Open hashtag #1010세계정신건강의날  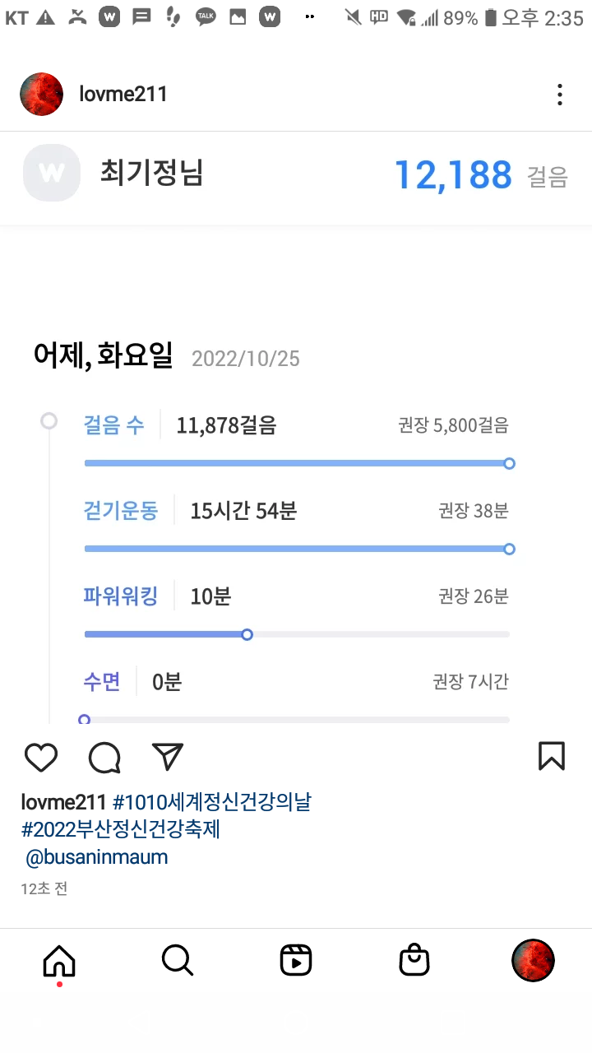point(211,802)
